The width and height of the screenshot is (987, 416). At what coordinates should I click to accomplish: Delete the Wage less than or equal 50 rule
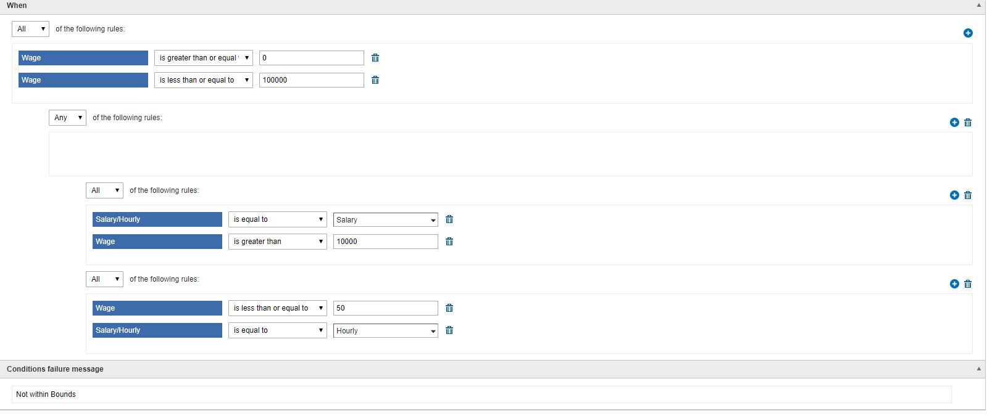[x=449, y=308]
